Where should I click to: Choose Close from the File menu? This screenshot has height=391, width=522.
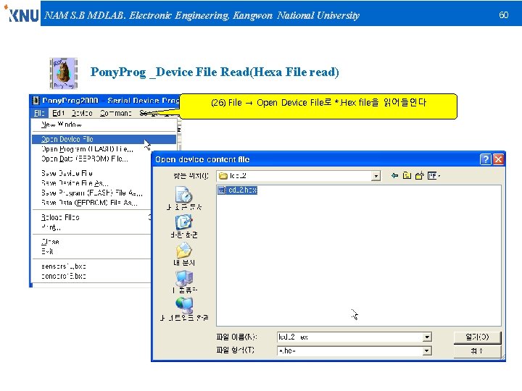point(50,242)
